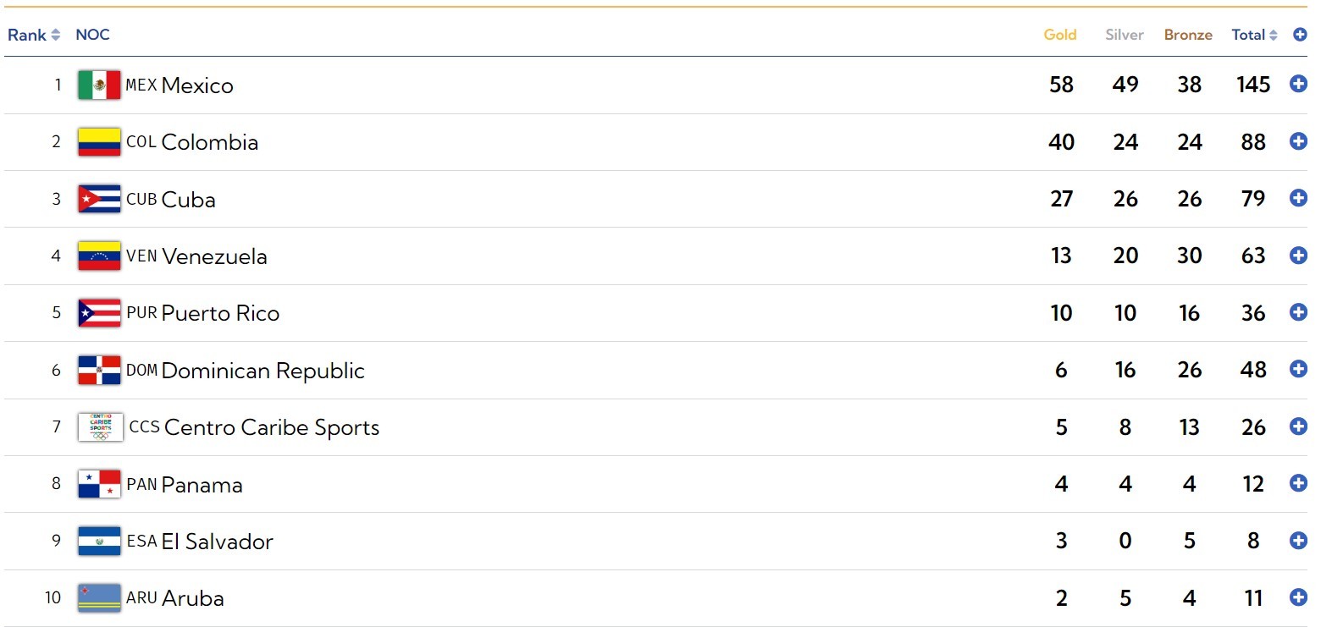Click the Bronze column header

(x=1187, y=35)
